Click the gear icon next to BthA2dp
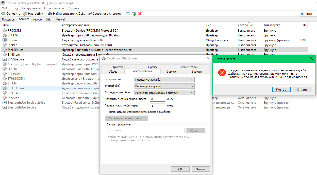Viewport: 317px width, 175px height. [x=5, y=98]
